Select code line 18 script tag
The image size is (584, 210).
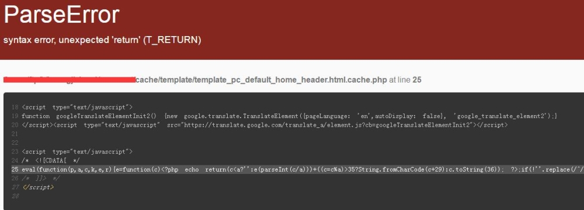77,107
